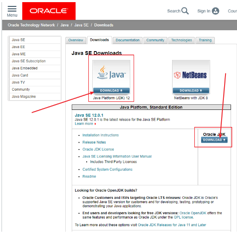
Task: Click Oracle Technology Network breadcrumb
Action: [31, 25]
